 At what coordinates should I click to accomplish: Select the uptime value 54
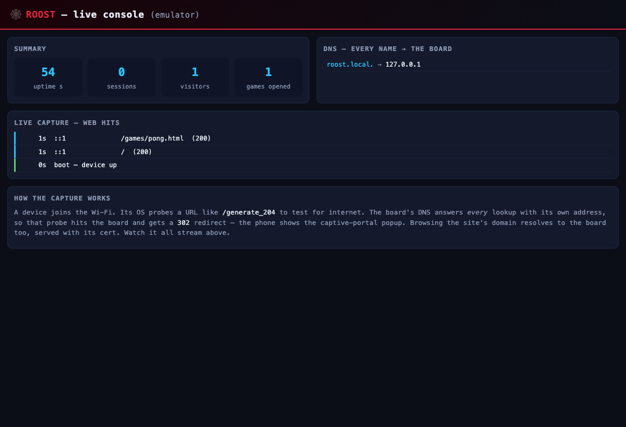click(x=48, y=72)
